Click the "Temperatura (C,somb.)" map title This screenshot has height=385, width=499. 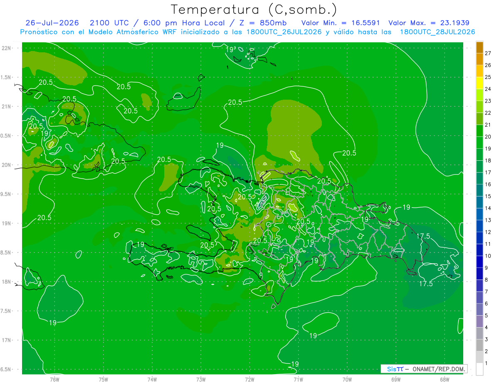pos(254,10)
